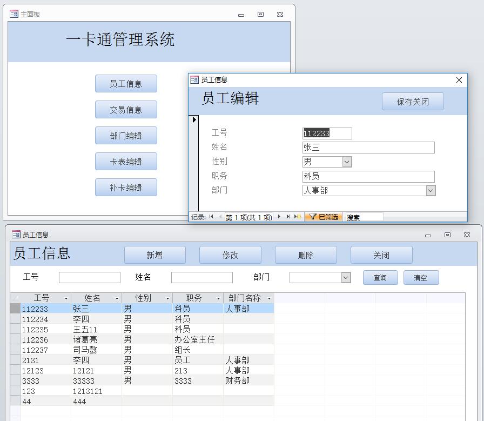Click 新增 button in 员工信息 window
This screenshot has height=421, width=484.
(154, 255)
